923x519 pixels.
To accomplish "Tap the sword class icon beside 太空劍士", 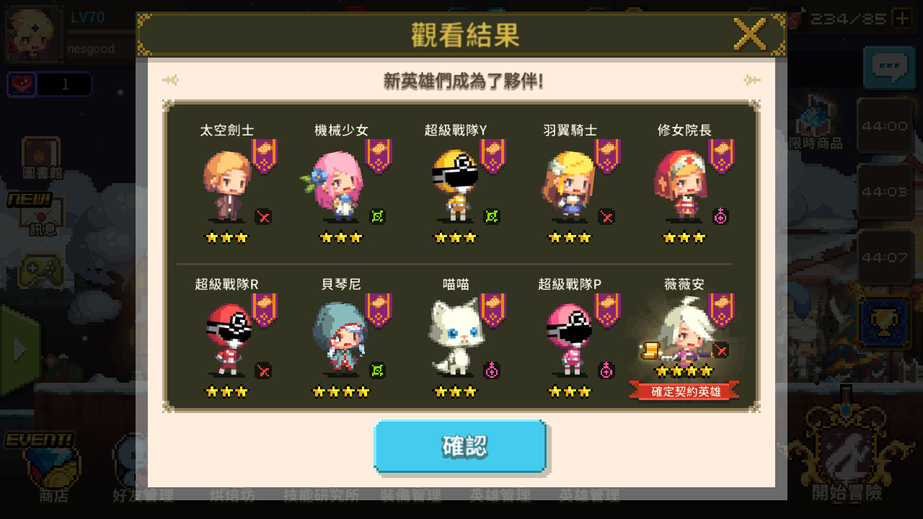I will click(x=263, y=216).
